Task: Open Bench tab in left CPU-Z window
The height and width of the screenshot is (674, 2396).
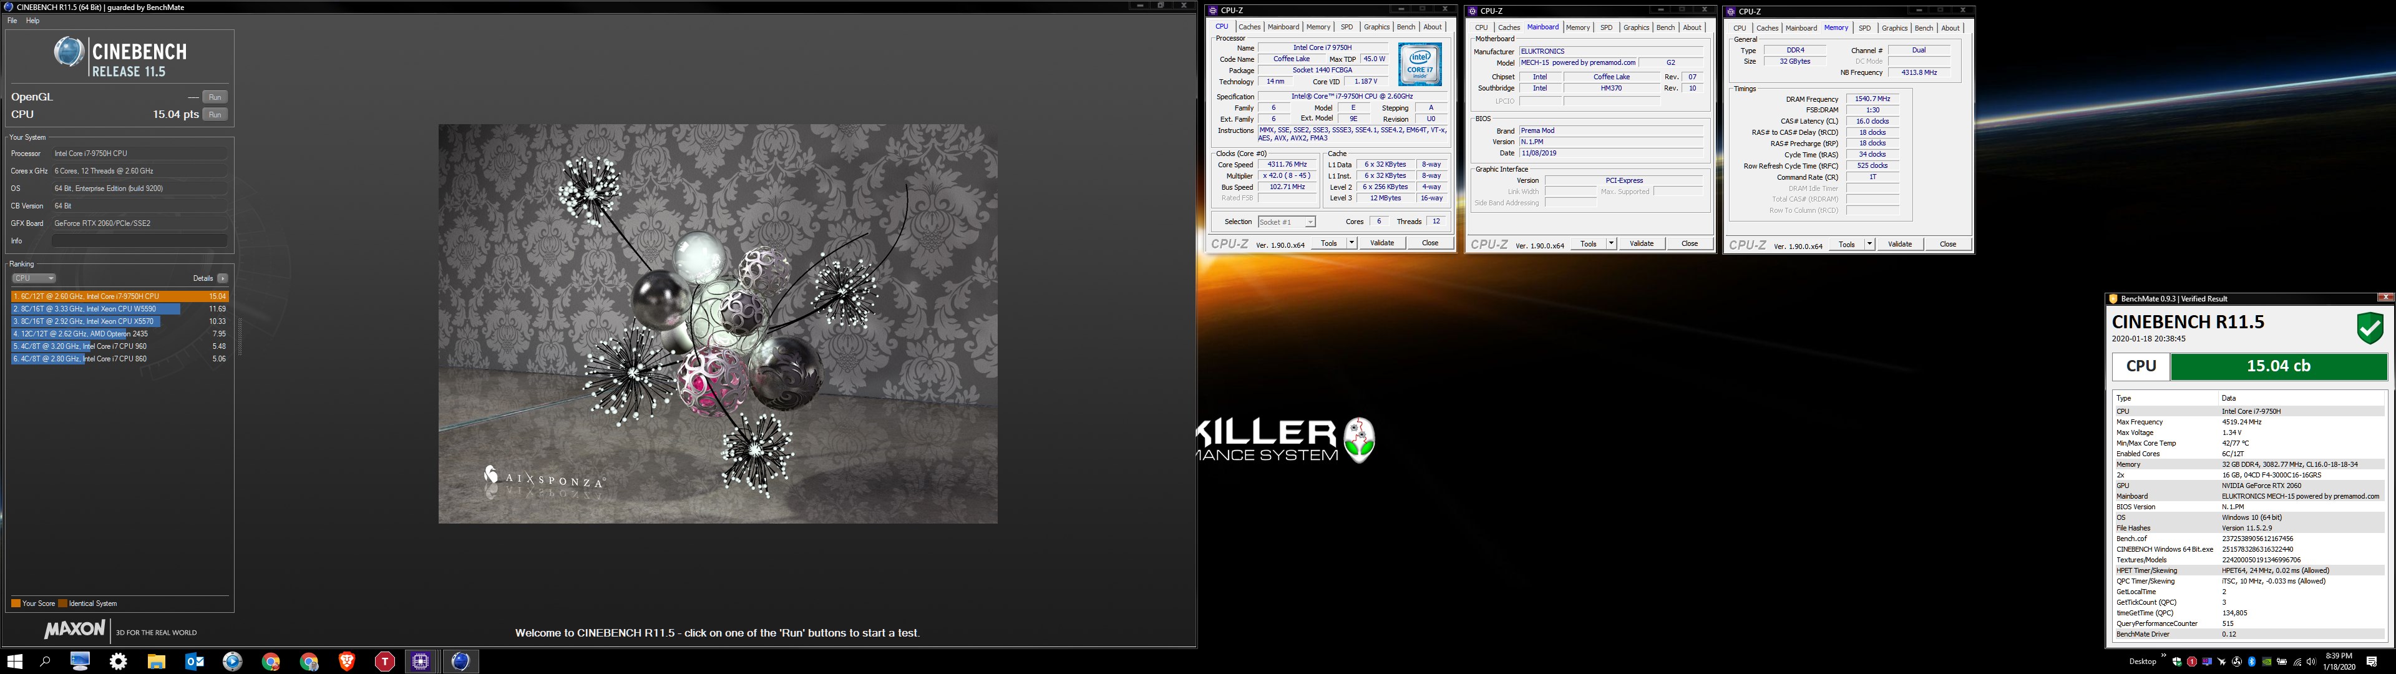Action: (1406, 27)
